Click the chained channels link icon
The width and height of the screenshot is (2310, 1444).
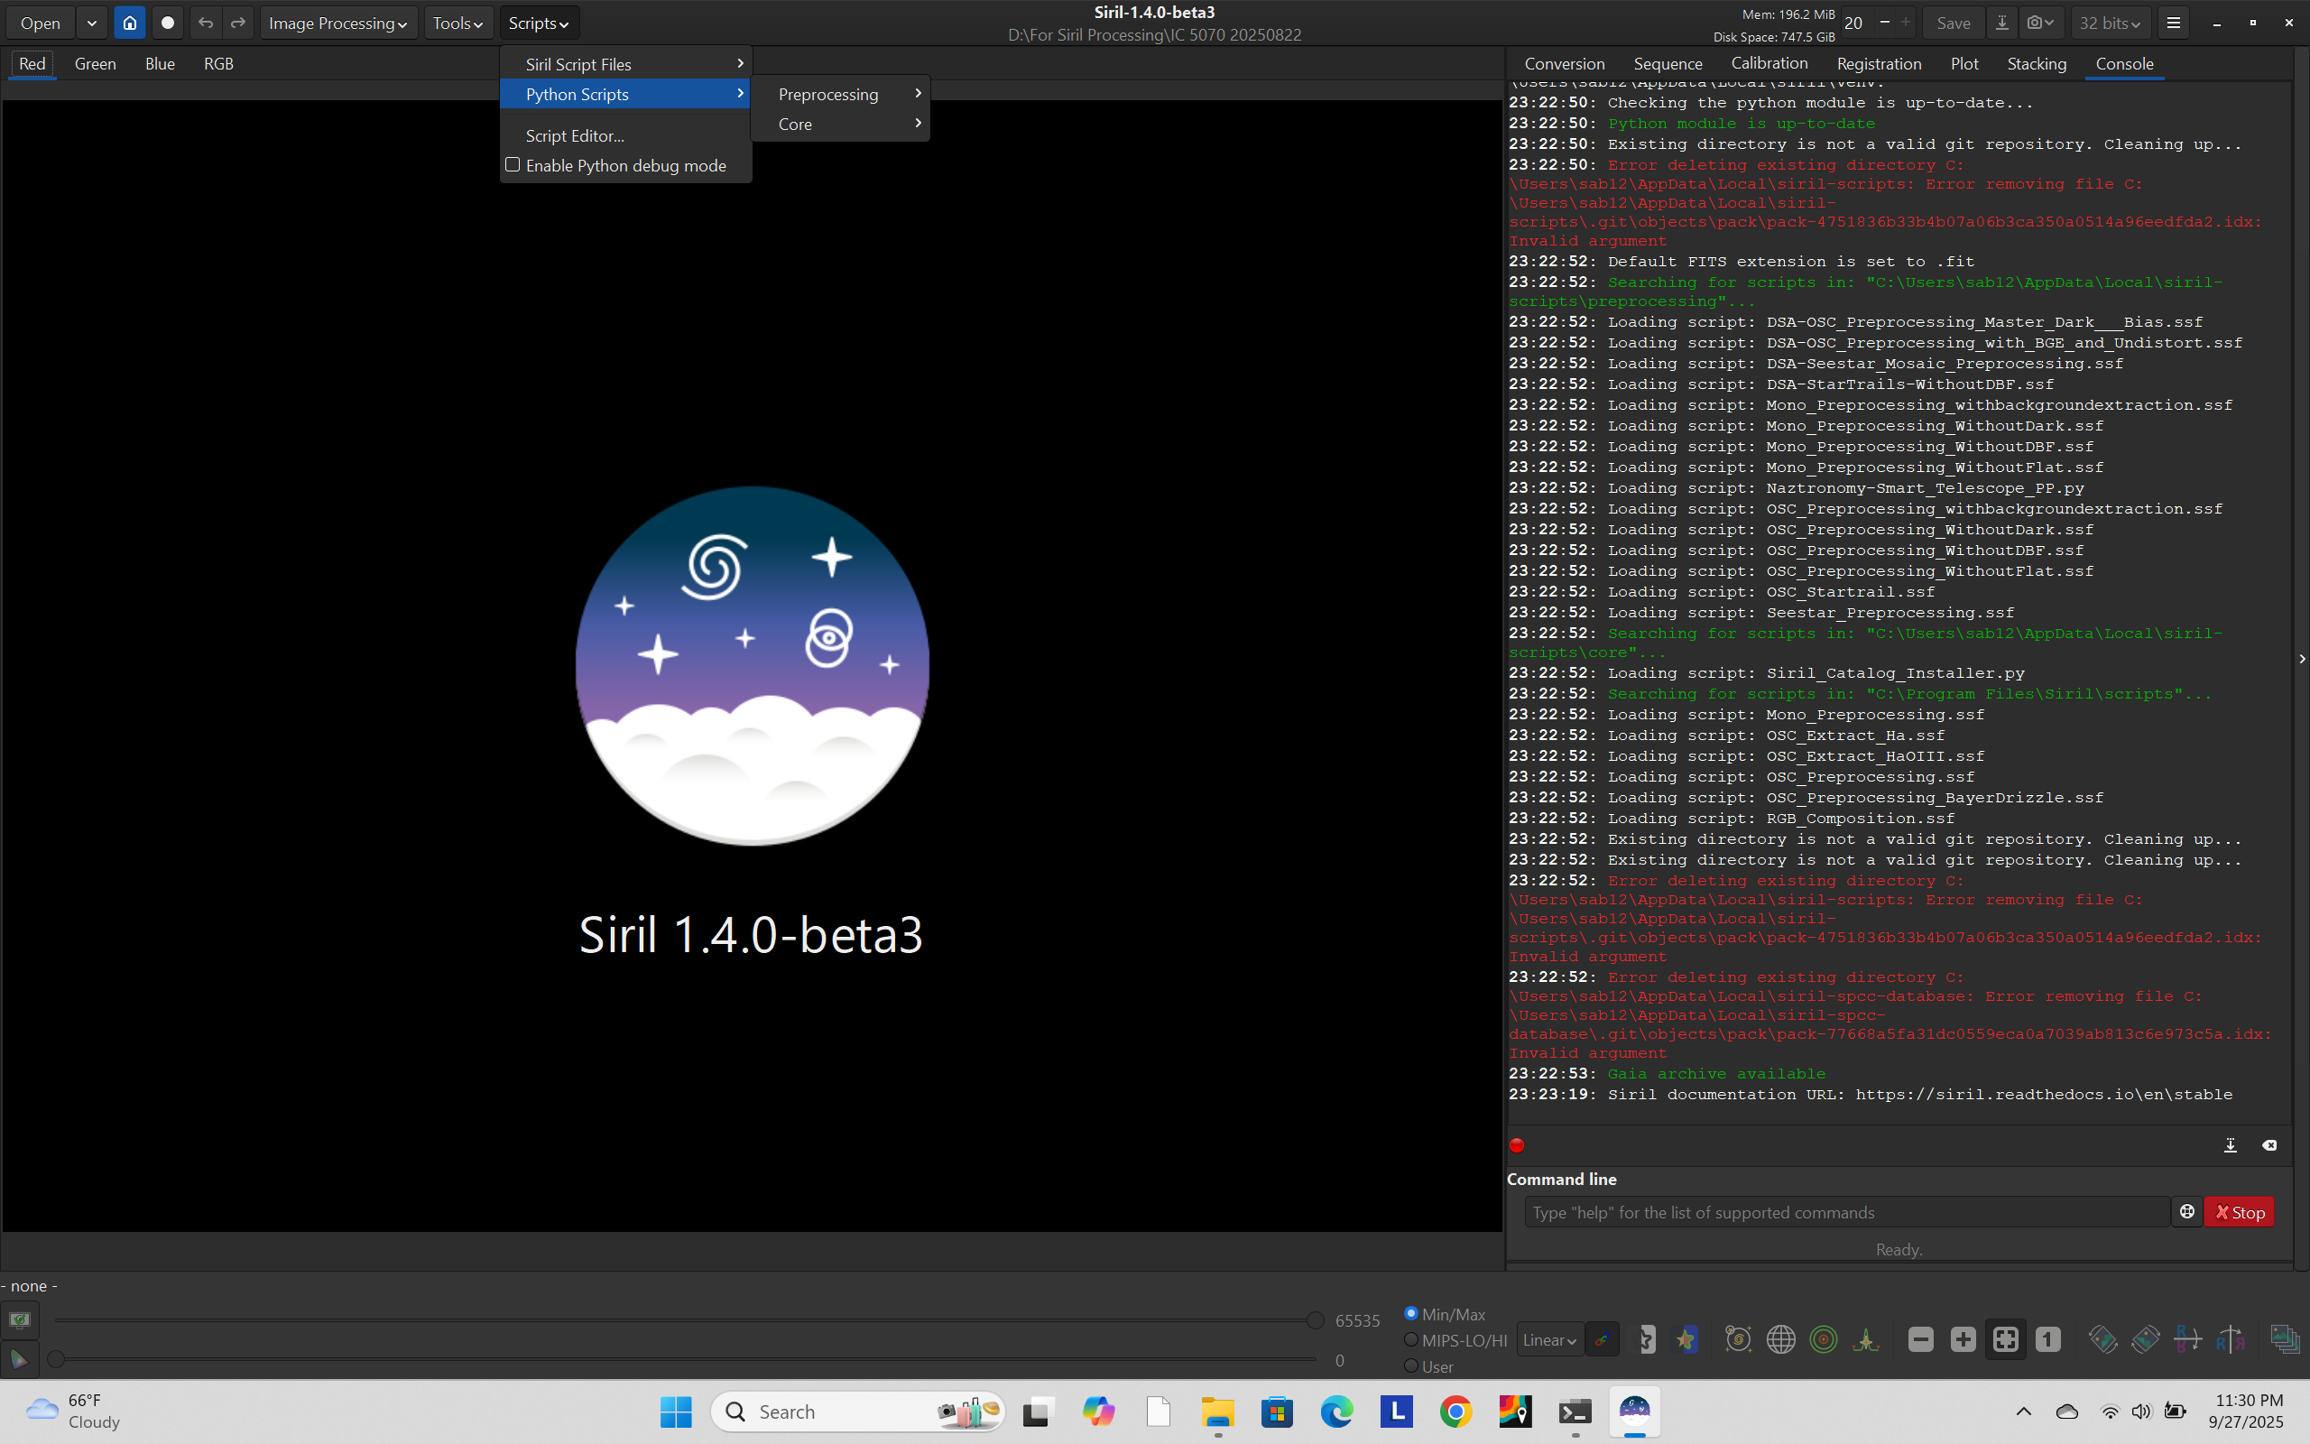click(1602, 1340)
